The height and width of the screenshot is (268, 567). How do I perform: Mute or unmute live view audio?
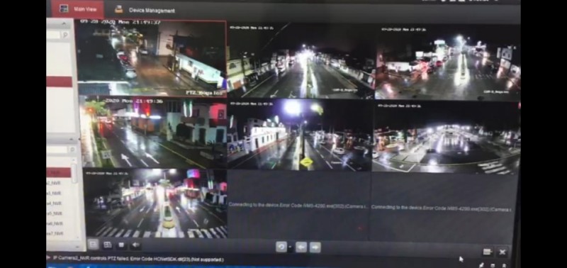click(136, 245)
